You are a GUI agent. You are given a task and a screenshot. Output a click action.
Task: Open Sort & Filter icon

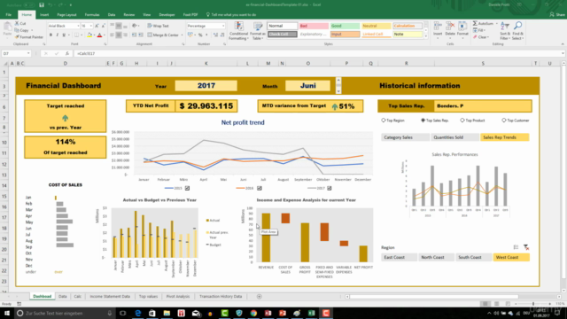[x=505, y=26]
